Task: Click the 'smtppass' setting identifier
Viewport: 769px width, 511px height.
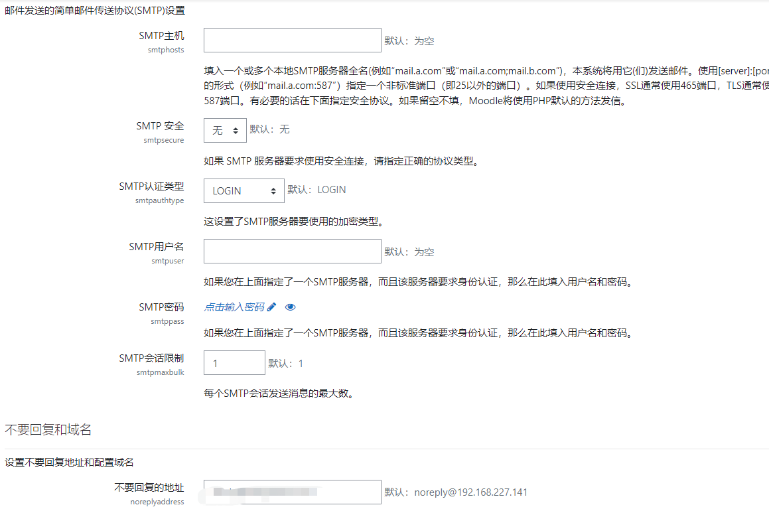Action: [x=169, y=321]
